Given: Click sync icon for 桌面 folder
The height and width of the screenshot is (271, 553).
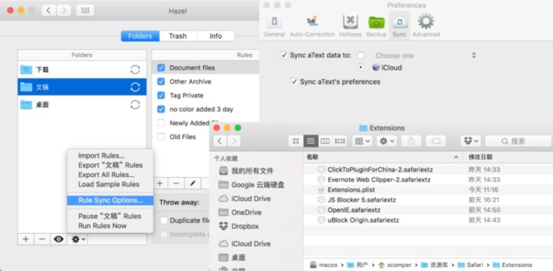Looking at the screenshot, I should [x=135, y=105].
